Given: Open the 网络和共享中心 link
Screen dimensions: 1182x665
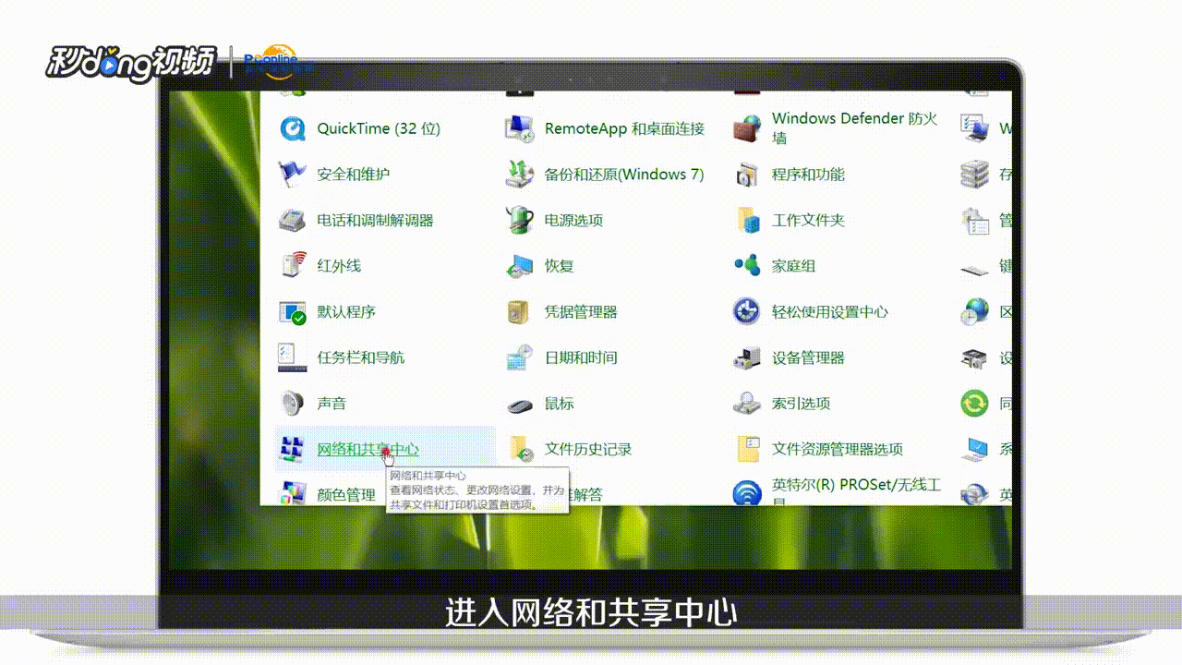Looking at the screenshot, I should 368,449.
